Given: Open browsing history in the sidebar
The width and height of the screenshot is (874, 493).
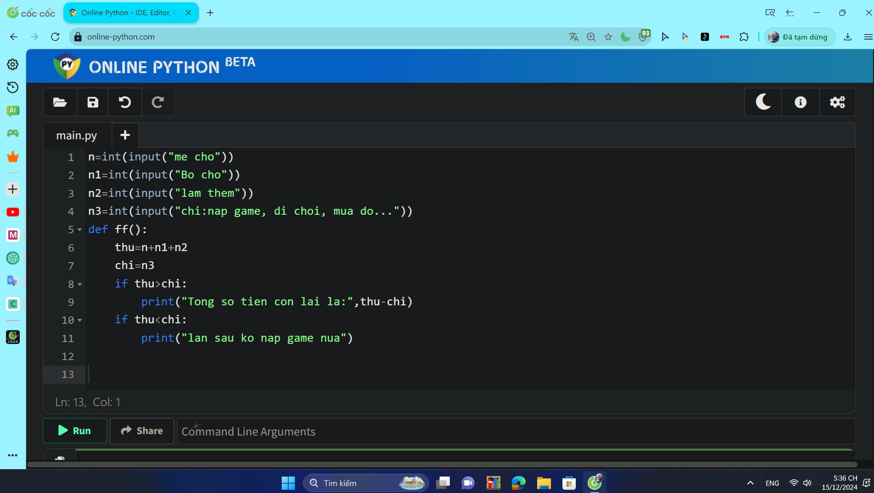Looking at the screenshot, I should (13, 87).
